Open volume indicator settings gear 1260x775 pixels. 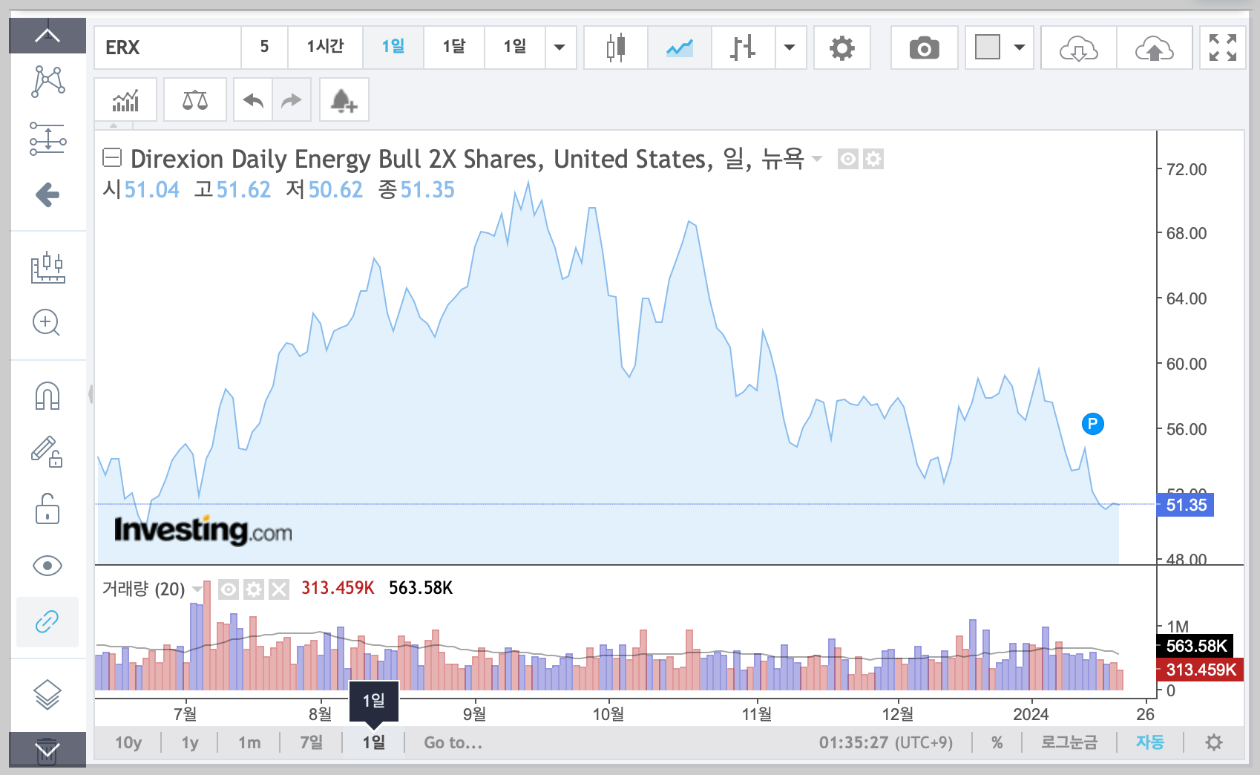tap(254, 589)
